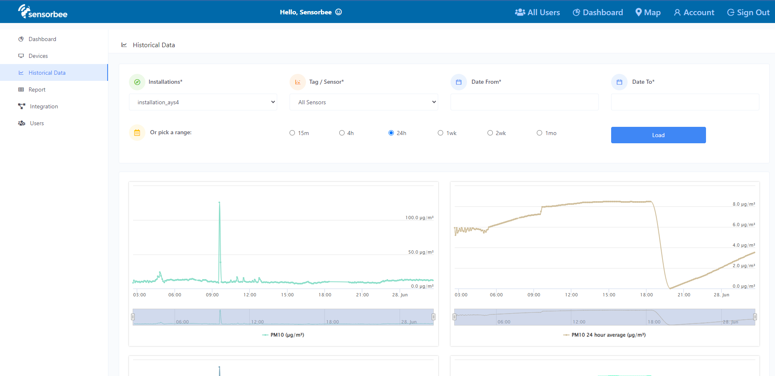Viewport: 775px width, 376px height.
Task: Select the 24h range option
Action: click(391, 133)
